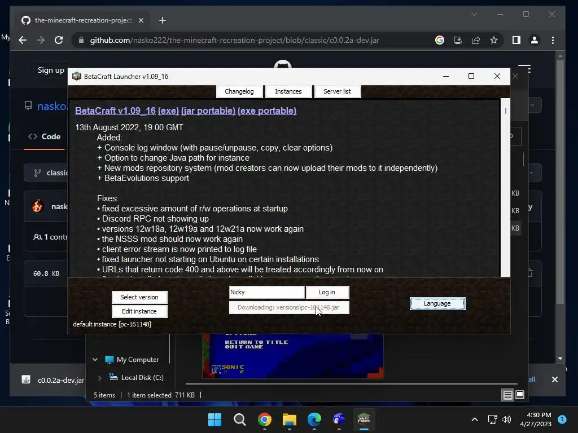Click the username field containing Nicky
Screen dimensions: 578x433
coord(266,292)
